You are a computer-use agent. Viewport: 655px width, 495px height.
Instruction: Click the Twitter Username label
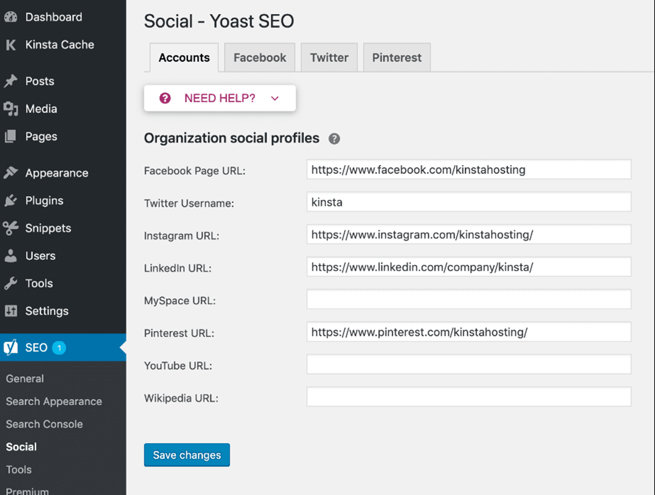(189, 204)
